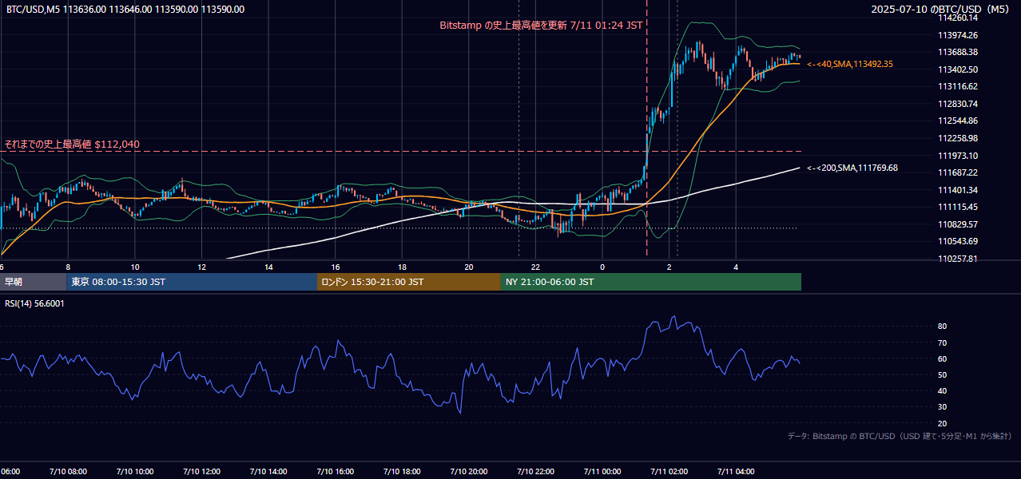
Task: Click the RSI(14) 56.6001 indicator label
Action: pyautogui.click(x=34, y=303)
